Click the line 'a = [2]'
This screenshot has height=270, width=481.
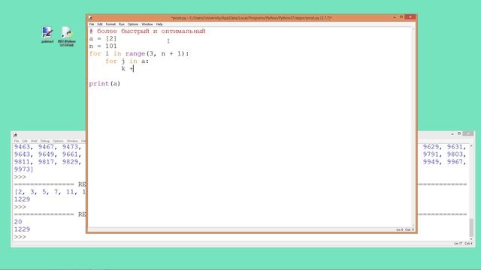(103, 39)
